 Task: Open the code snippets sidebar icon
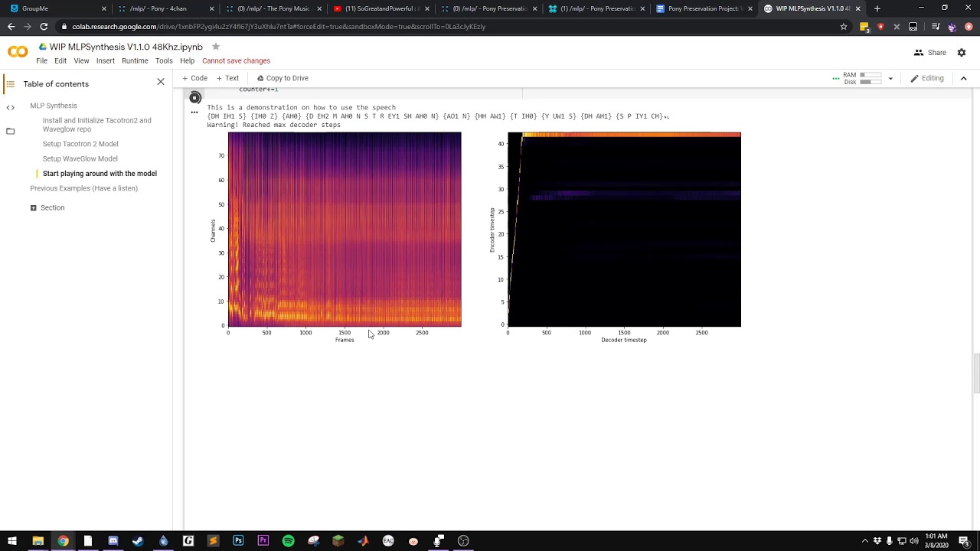click(x=11, y=108)
